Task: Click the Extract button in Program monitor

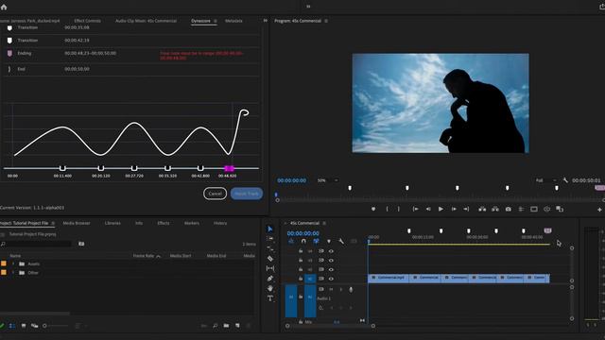Action: point(495,209)
